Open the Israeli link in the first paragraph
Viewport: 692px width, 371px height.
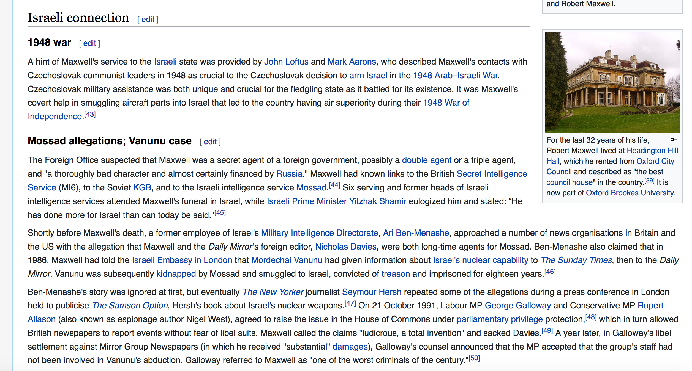165,62
